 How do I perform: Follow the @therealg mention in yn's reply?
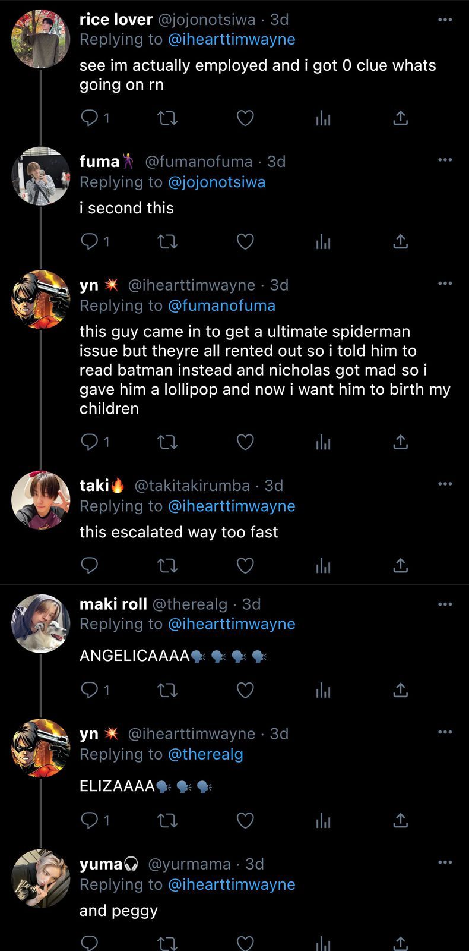click(205, 754)
